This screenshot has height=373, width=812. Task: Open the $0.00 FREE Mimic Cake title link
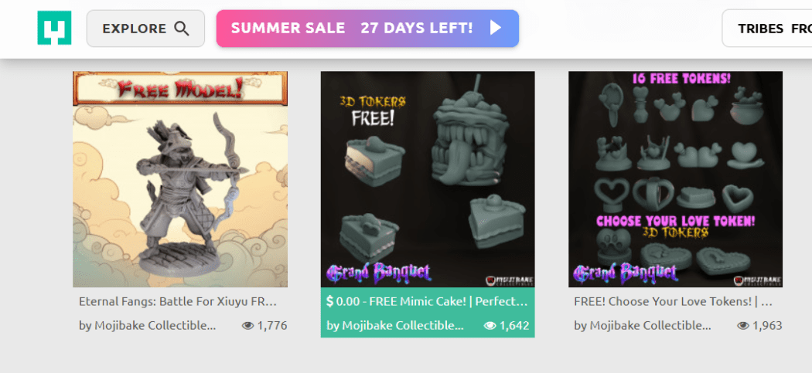pyautogui.click(x=427, y=301)
